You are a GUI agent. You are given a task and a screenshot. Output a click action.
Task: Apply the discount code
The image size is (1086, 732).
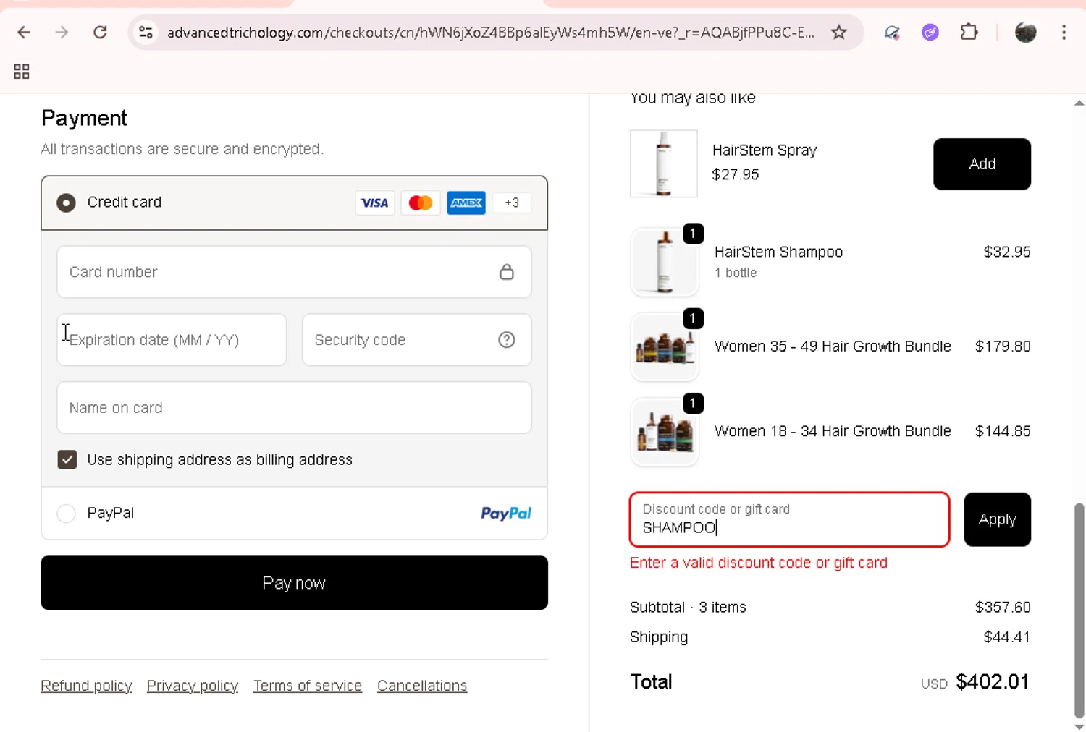[997, 519]
